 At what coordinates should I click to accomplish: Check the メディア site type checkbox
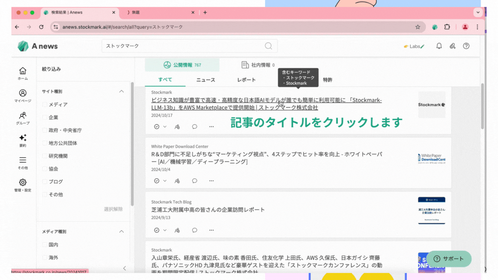45,105
